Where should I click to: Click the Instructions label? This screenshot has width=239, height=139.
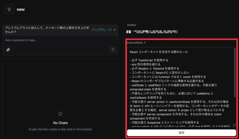point(135,43)
